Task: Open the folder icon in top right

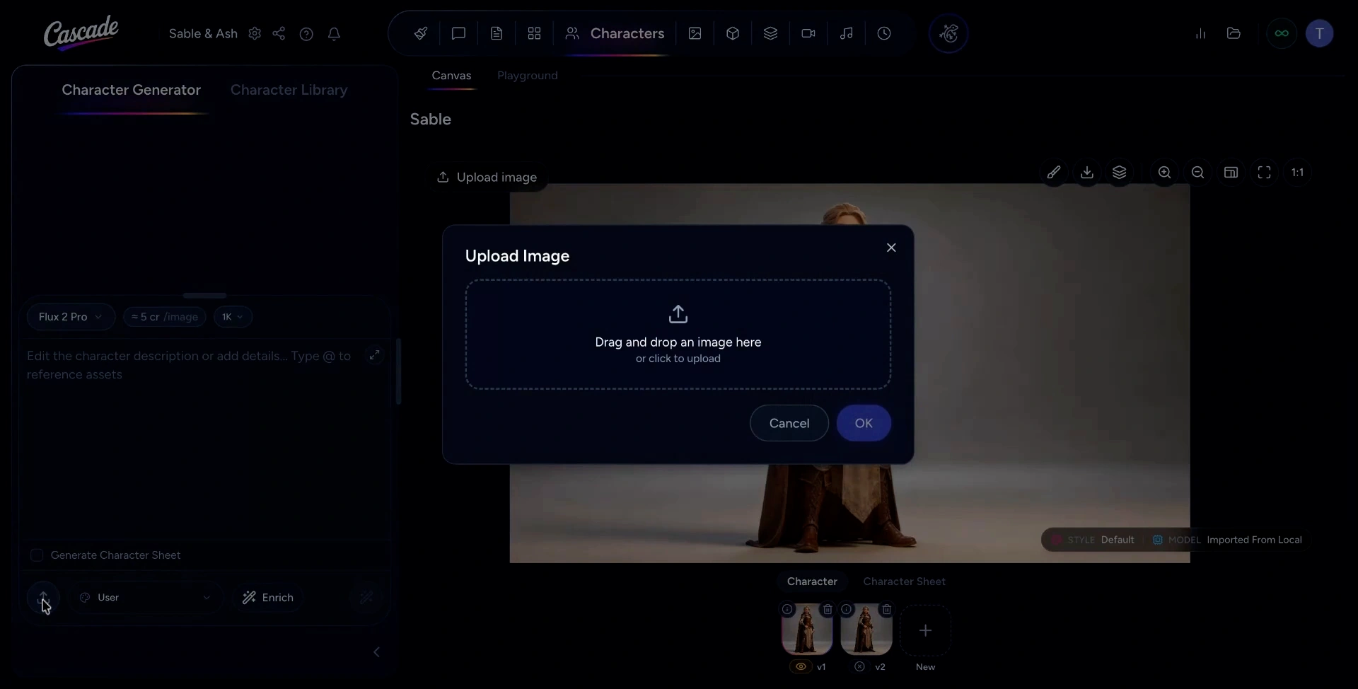Action: pos(1234,33)
